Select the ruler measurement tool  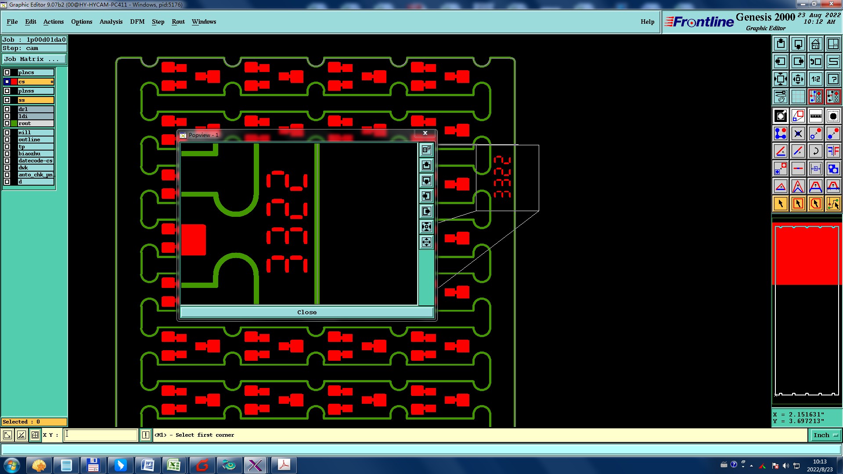(x=816, y=116)
